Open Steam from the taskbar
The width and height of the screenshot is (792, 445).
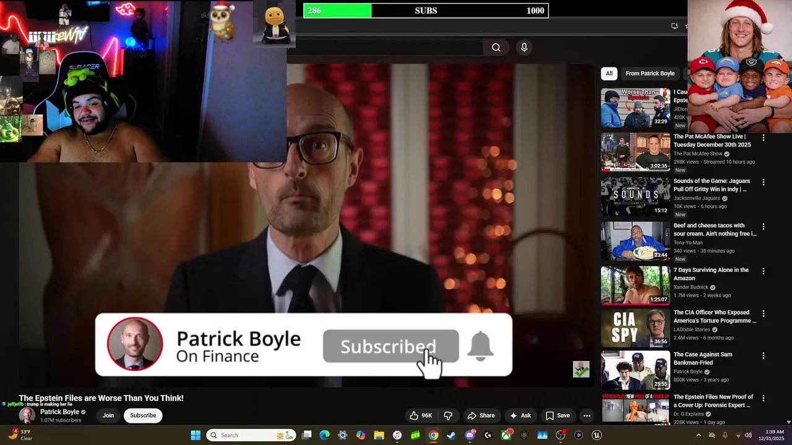pyautogui.click(x=451, y=435)
